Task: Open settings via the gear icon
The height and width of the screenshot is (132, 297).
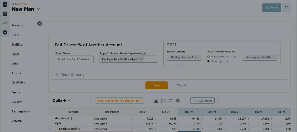Action: (5, 32)
